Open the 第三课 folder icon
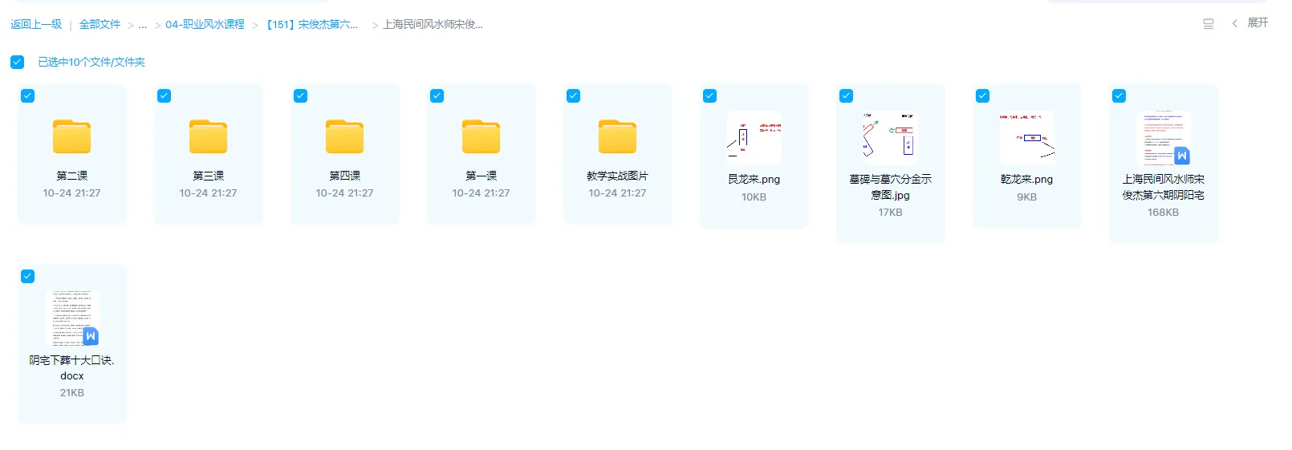1292x450 pixels. click(x=208, y=136)
